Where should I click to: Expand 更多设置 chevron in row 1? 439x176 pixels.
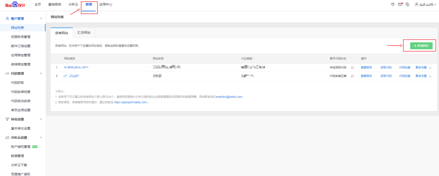pyautogui.click(x=430, y=68)
